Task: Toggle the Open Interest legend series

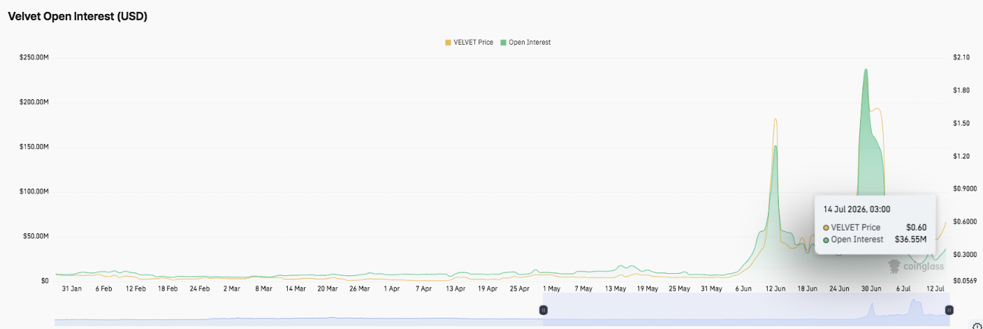Action: (525, 43)
